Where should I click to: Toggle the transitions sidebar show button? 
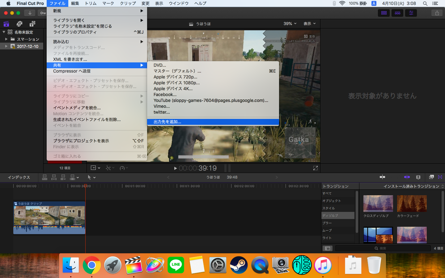tap(328, 248)
